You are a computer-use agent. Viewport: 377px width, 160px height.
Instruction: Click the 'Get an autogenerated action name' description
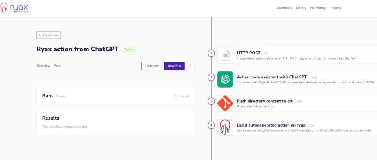(x=304, y=131)
